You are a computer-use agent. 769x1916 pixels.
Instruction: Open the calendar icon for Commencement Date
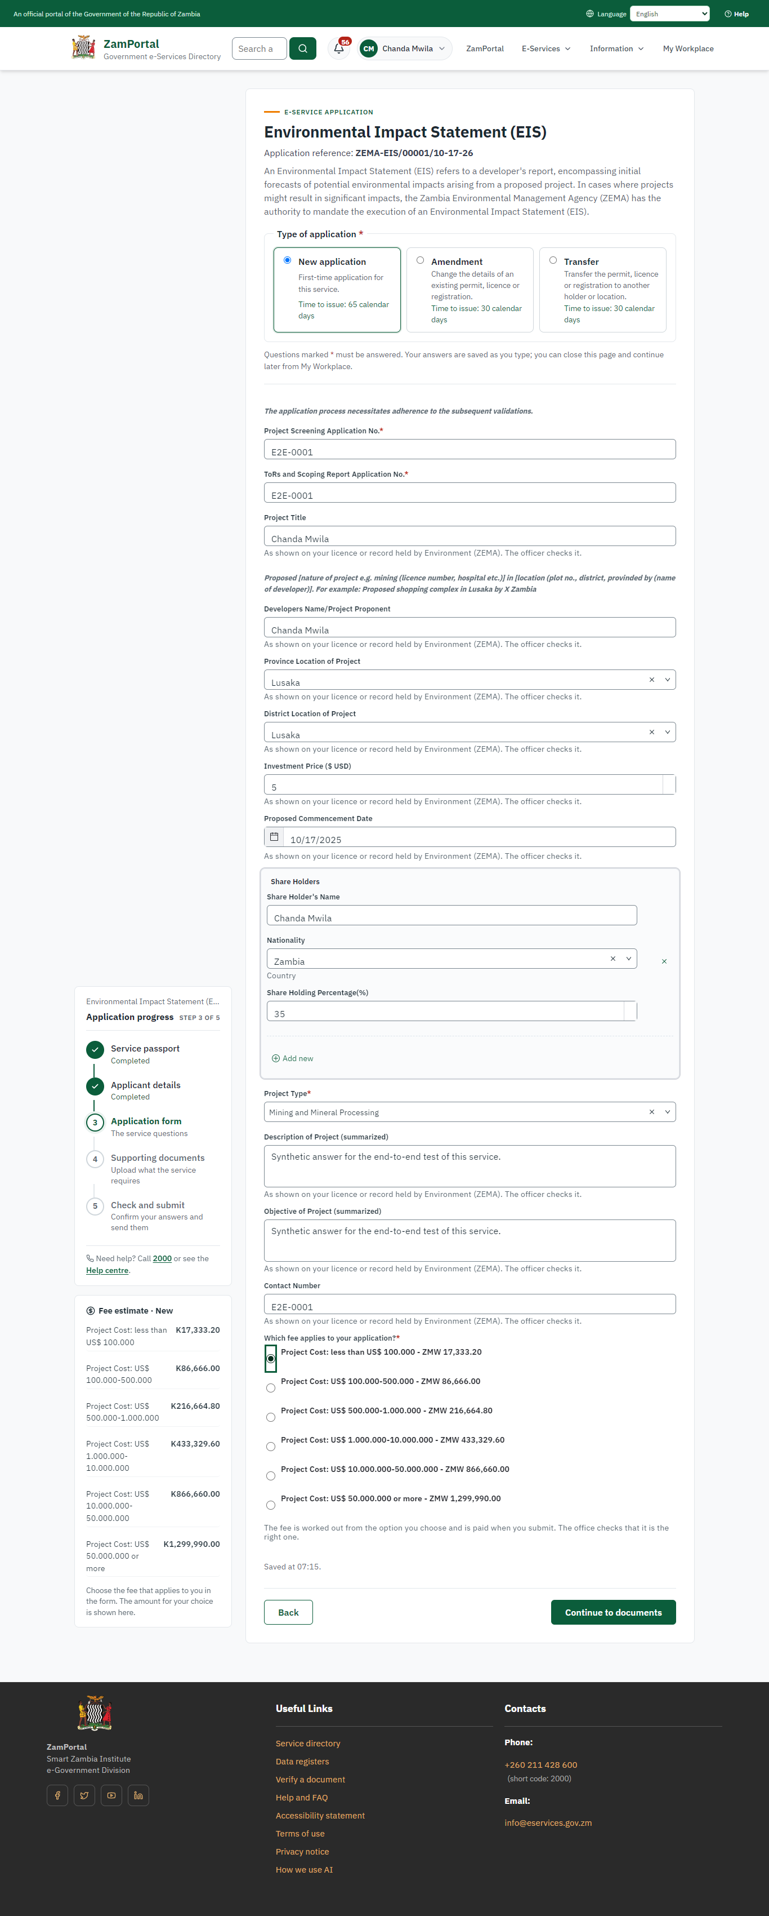click(274, 837)
